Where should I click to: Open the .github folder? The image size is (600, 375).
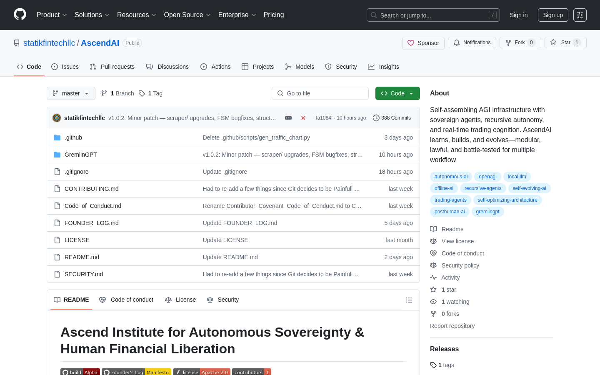pos(73,137)
